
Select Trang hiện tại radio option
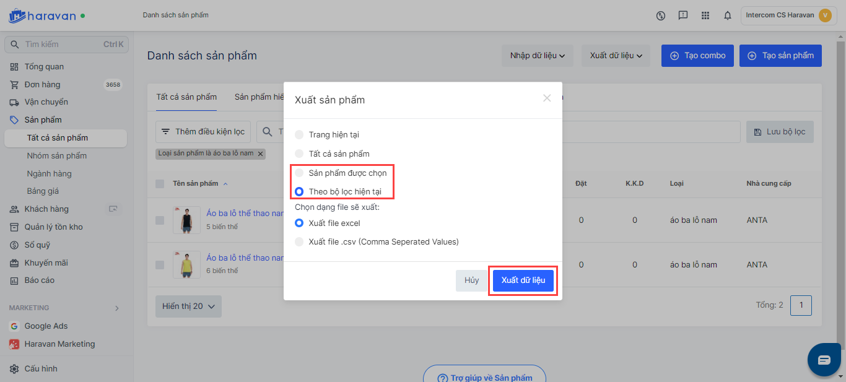tap(299, 134)
